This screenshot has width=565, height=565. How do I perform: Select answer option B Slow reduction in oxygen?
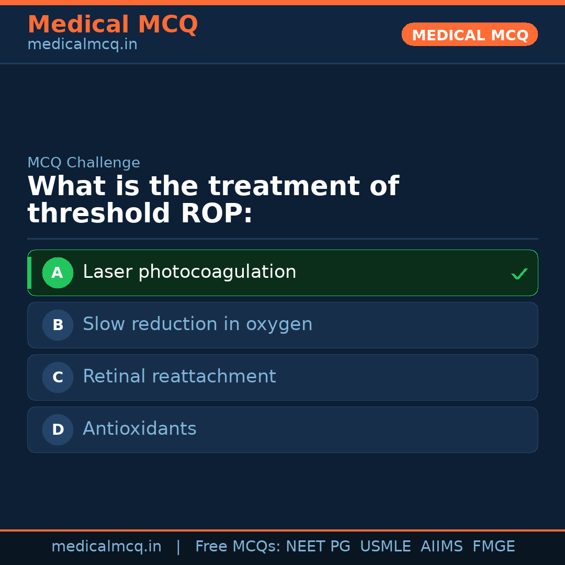point(282,325)
